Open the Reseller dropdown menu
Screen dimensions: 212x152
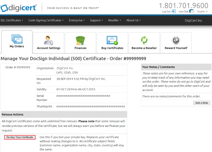[x=114, y=20]
